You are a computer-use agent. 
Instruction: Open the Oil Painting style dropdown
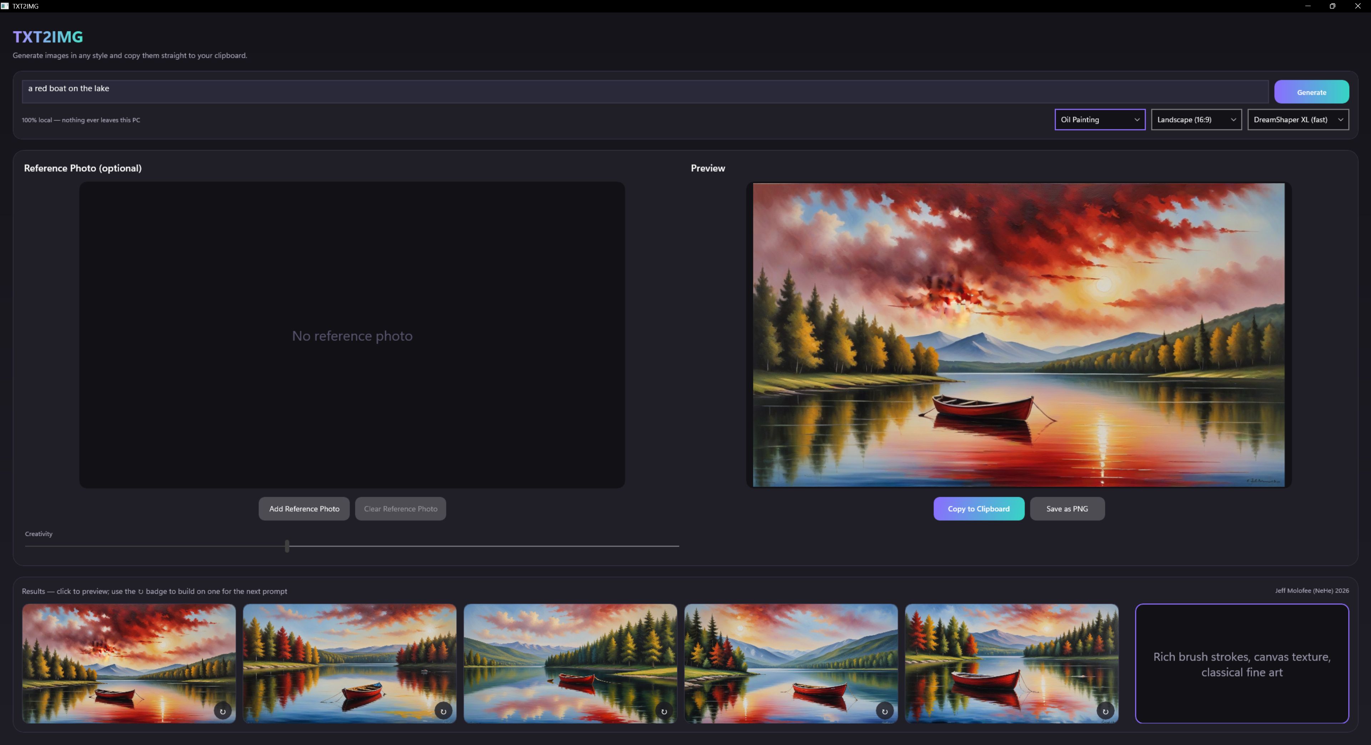pos(1100,120)
